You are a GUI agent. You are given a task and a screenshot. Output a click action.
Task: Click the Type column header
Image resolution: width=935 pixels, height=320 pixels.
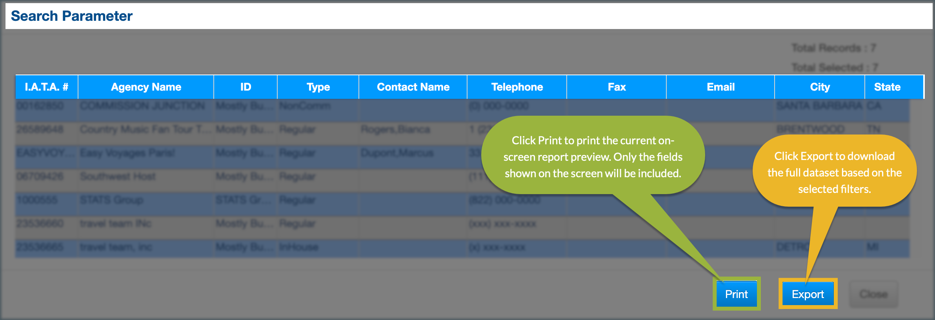pos(318,87)
